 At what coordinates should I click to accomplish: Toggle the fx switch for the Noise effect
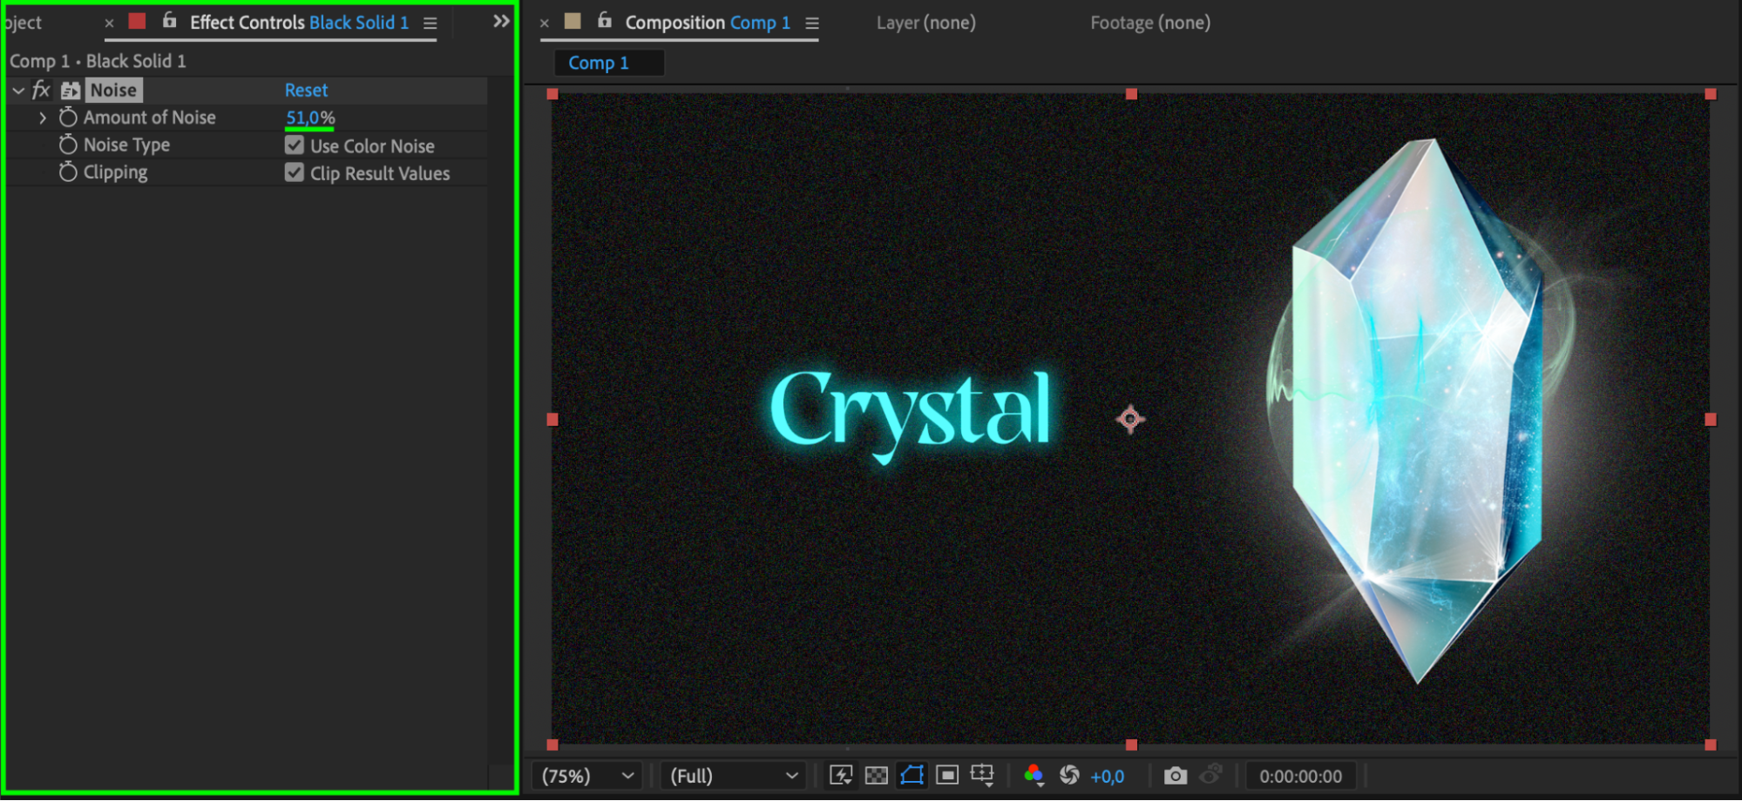coord(41,90)
